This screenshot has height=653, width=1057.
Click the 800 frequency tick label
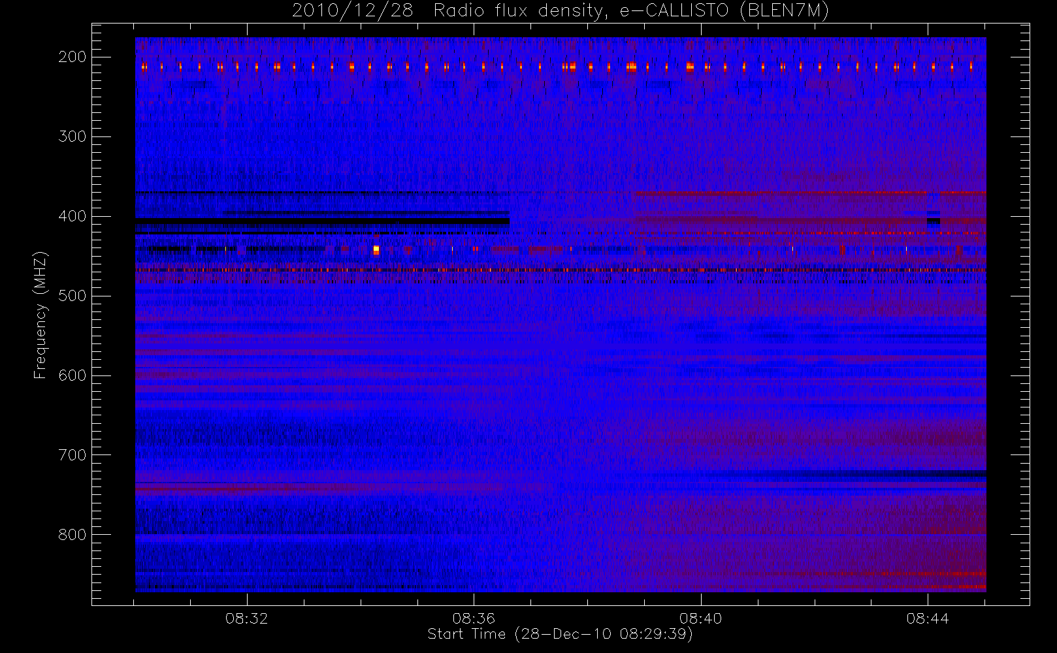[x=72, y=535]
